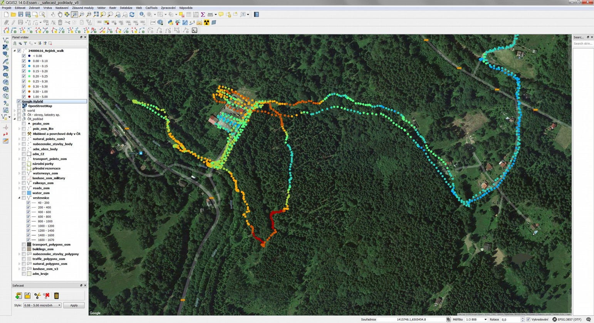Click the water_osm blue color swatch

coord(29,193)
